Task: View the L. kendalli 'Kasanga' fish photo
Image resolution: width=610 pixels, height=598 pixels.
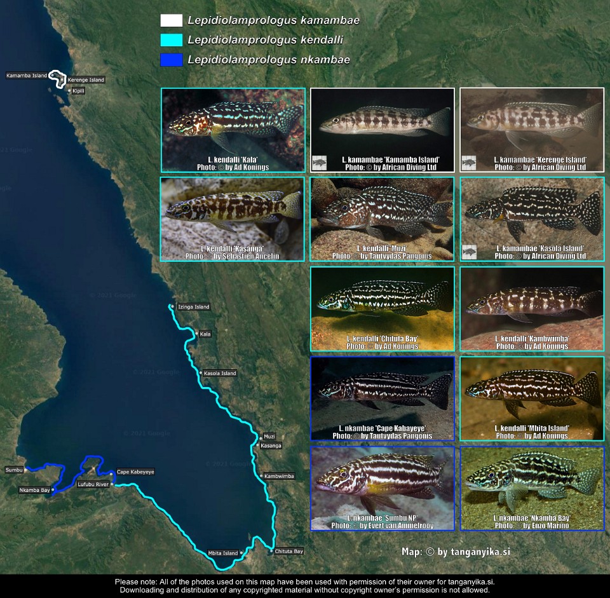Action: tap(233, 219)
